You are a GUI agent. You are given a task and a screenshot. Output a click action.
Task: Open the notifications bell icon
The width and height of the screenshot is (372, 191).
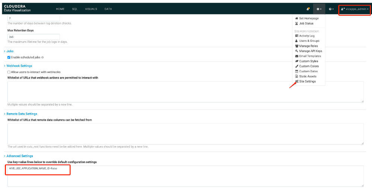click(308, 9)
